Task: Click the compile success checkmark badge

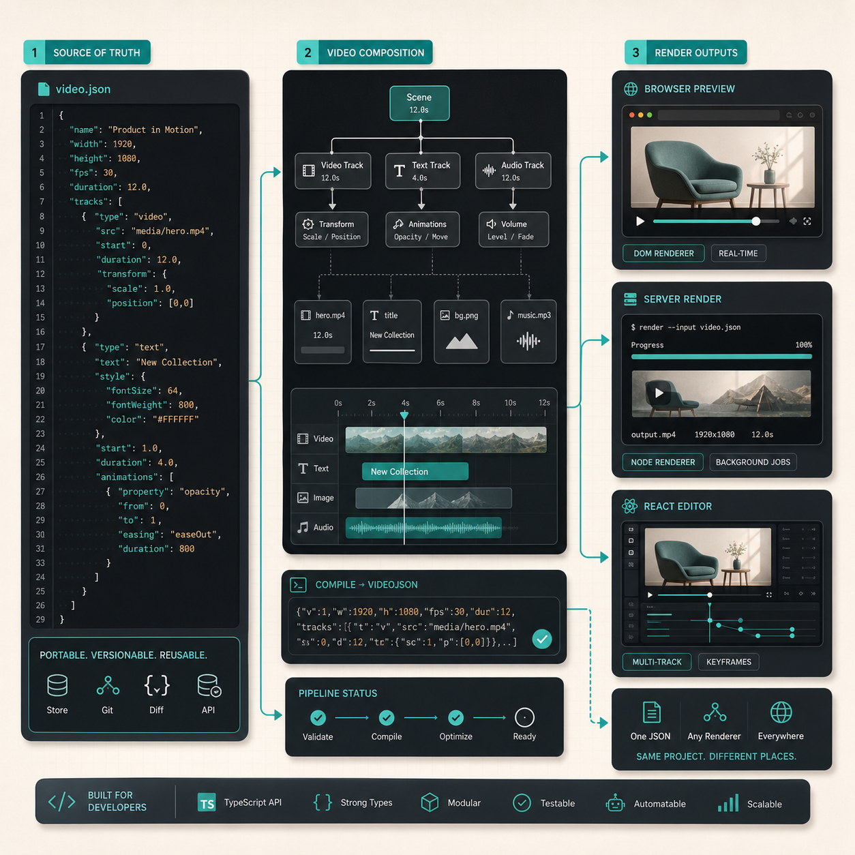Action: click(x=542, y=639)
